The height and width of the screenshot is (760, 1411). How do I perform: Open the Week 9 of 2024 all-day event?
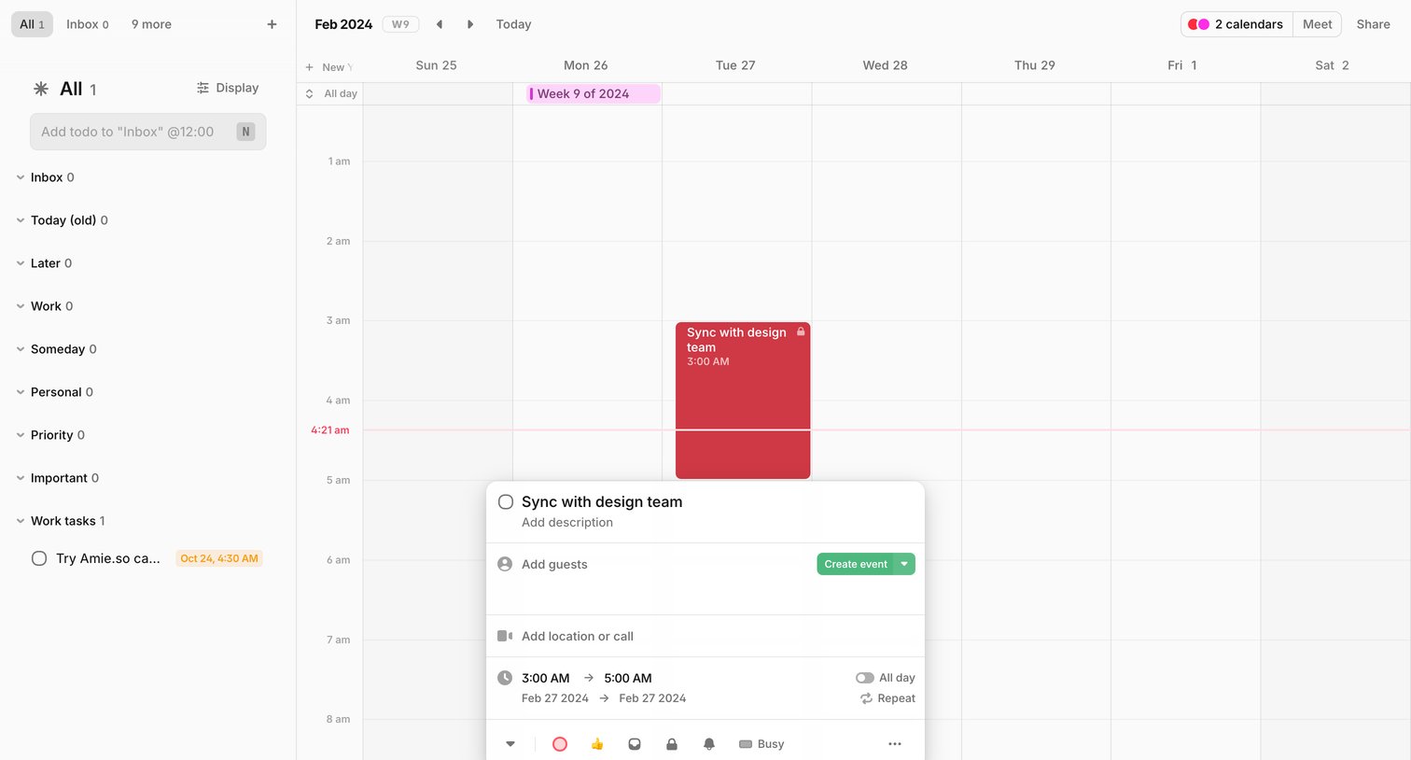tap(594, 93)
